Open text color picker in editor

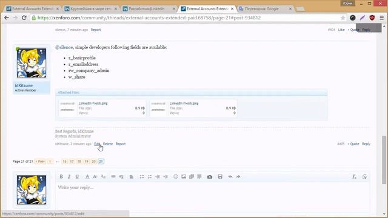(x=87, y=176)
